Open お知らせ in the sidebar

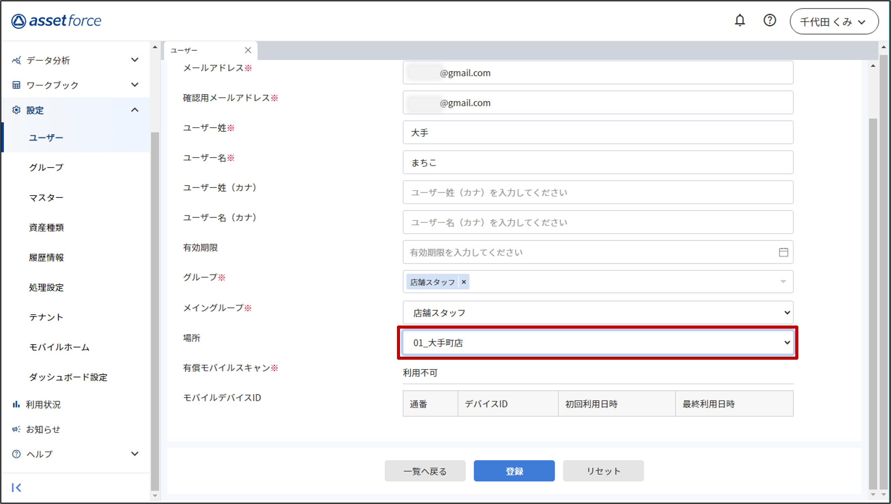click(43, 429)
